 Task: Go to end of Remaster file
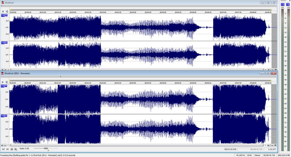pyautogui.click(x=7, y=149)
